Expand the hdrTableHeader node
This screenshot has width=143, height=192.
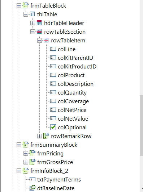click(x=32, y=23)
